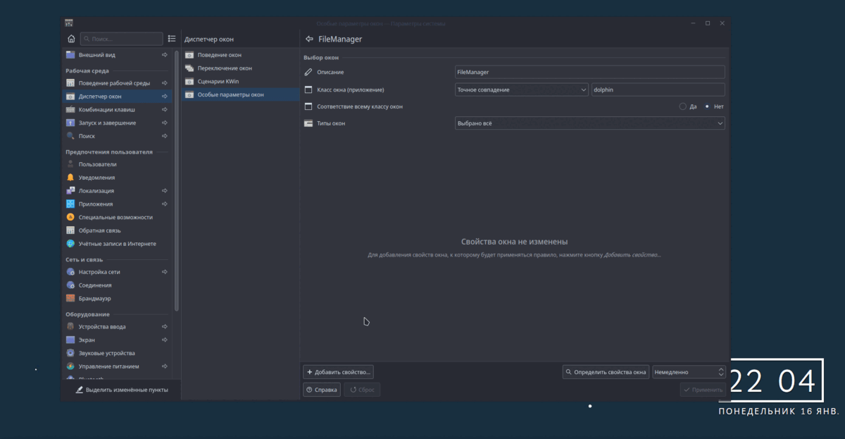The width and height of the screenshot is (845, 439).
Task: Click Выделить изменённые пункты button
Action: (x=122, y=390)
